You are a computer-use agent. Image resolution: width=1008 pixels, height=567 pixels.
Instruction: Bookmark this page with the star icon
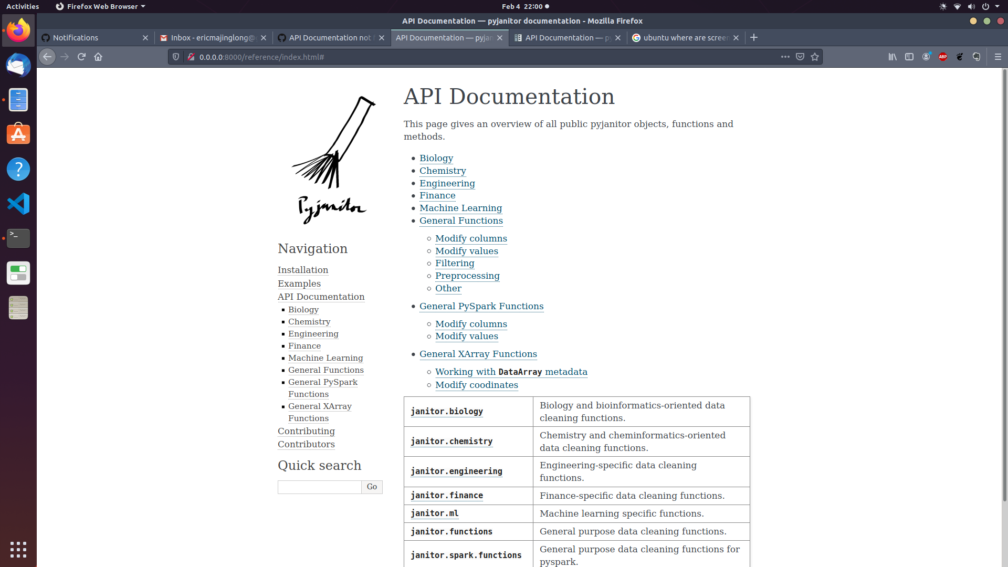(x=814, y=57)
